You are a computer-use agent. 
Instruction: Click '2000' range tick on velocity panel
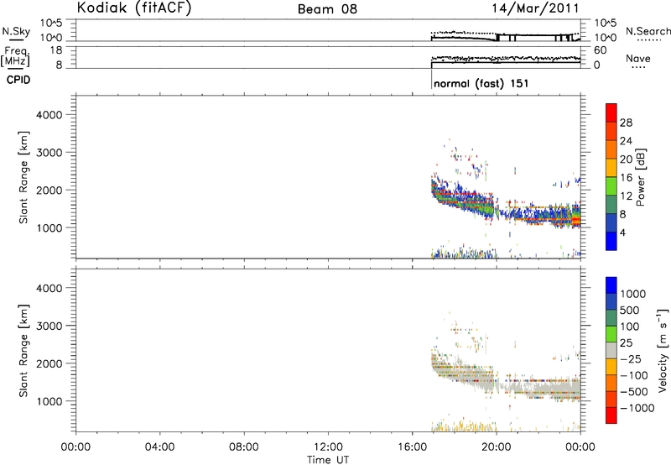49,363
